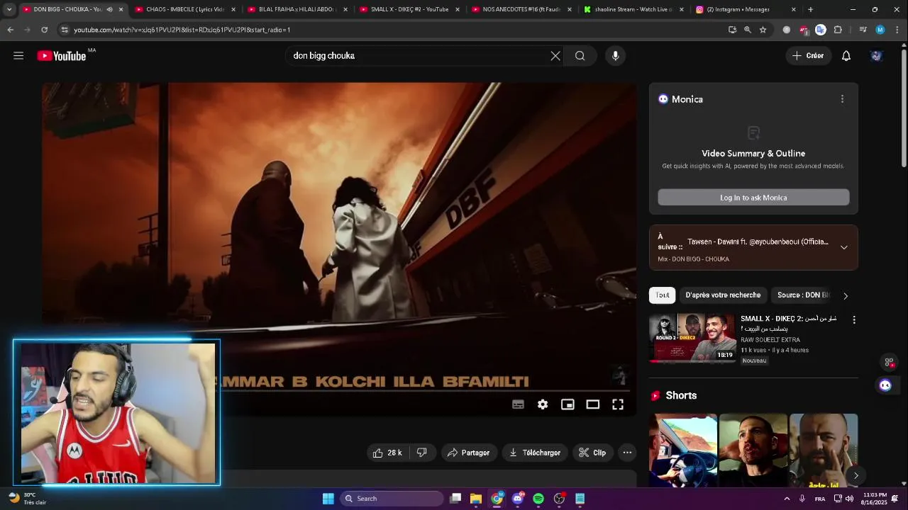Screen dimensions: 908x510
Task: Show more filter chips with right arrow
Action: (845, 296)
